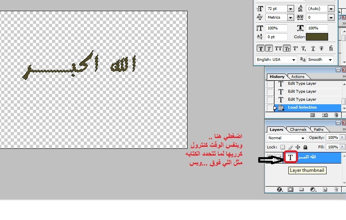Open font size 72 pt dropdown

point(290,9)
